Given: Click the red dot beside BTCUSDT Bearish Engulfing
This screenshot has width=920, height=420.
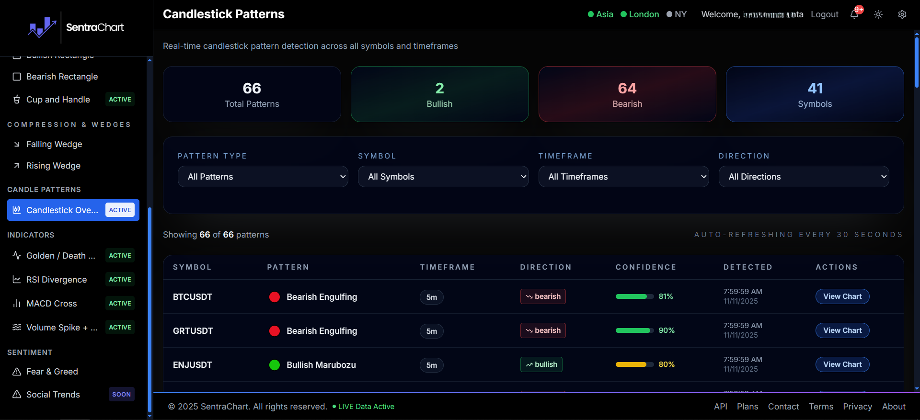Looking at the screenshot, I should 275,297.
